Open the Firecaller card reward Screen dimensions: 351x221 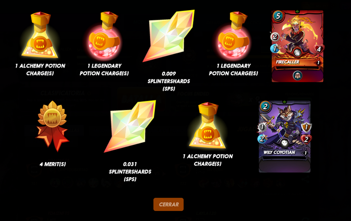(297, 46)
